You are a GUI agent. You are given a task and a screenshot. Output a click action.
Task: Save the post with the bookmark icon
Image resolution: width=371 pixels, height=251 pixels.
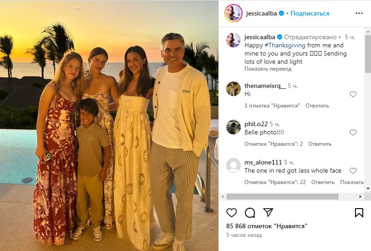click(x=359, y=212)
